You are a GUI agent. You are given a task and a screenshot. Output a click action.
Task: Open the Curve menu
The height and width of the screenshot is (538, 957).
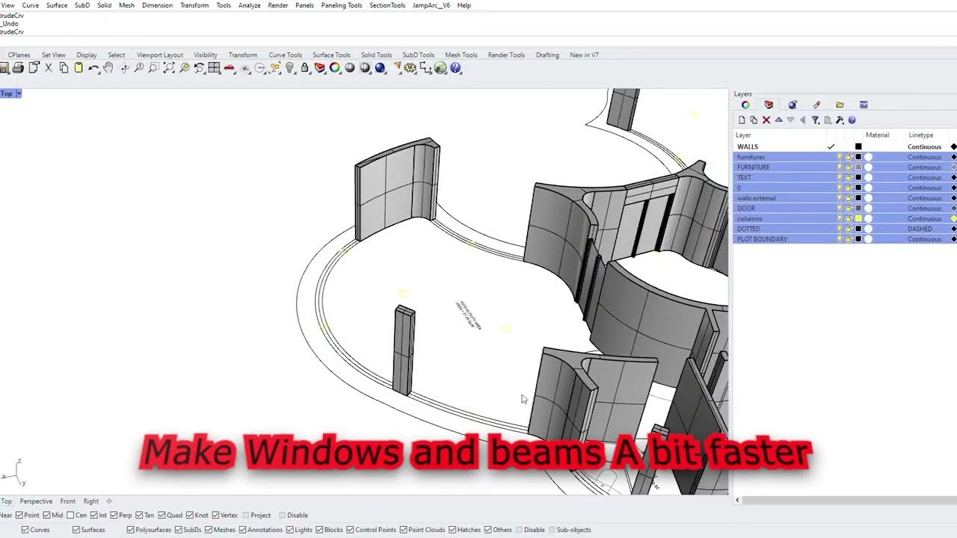pyautogui.click(x=31, y=5)
